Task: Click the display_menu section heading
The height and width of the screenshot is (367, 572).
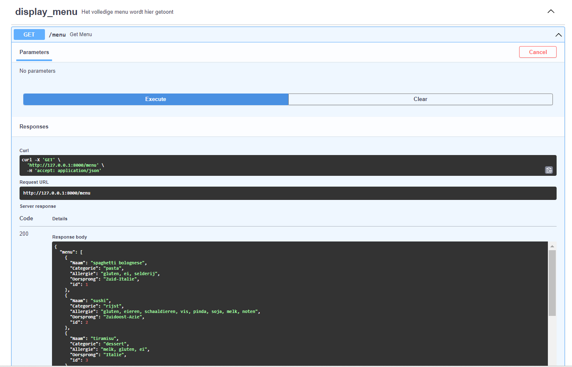Action: point(46,11)
